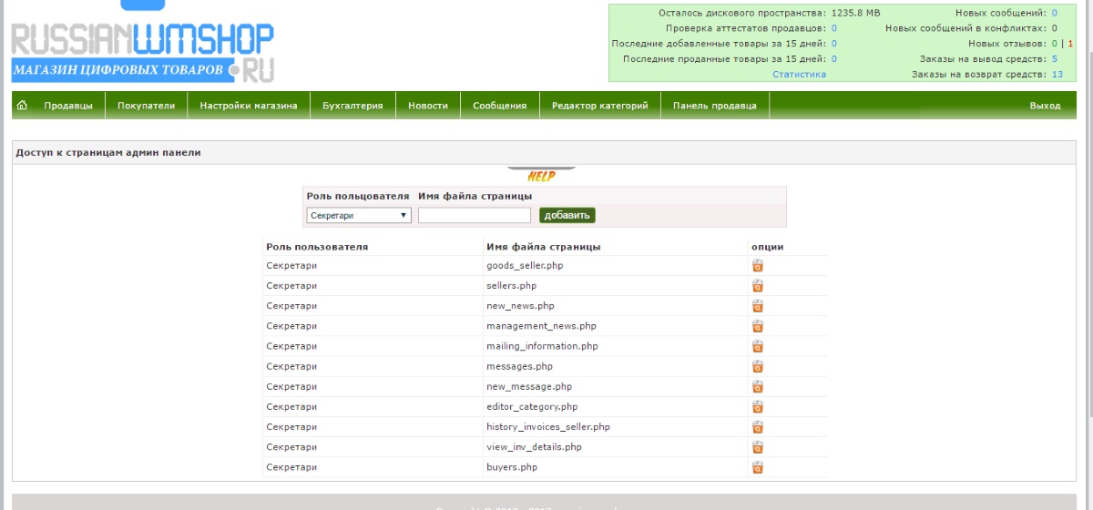Delete access for editor_category.php

click(x=757, y=407)
